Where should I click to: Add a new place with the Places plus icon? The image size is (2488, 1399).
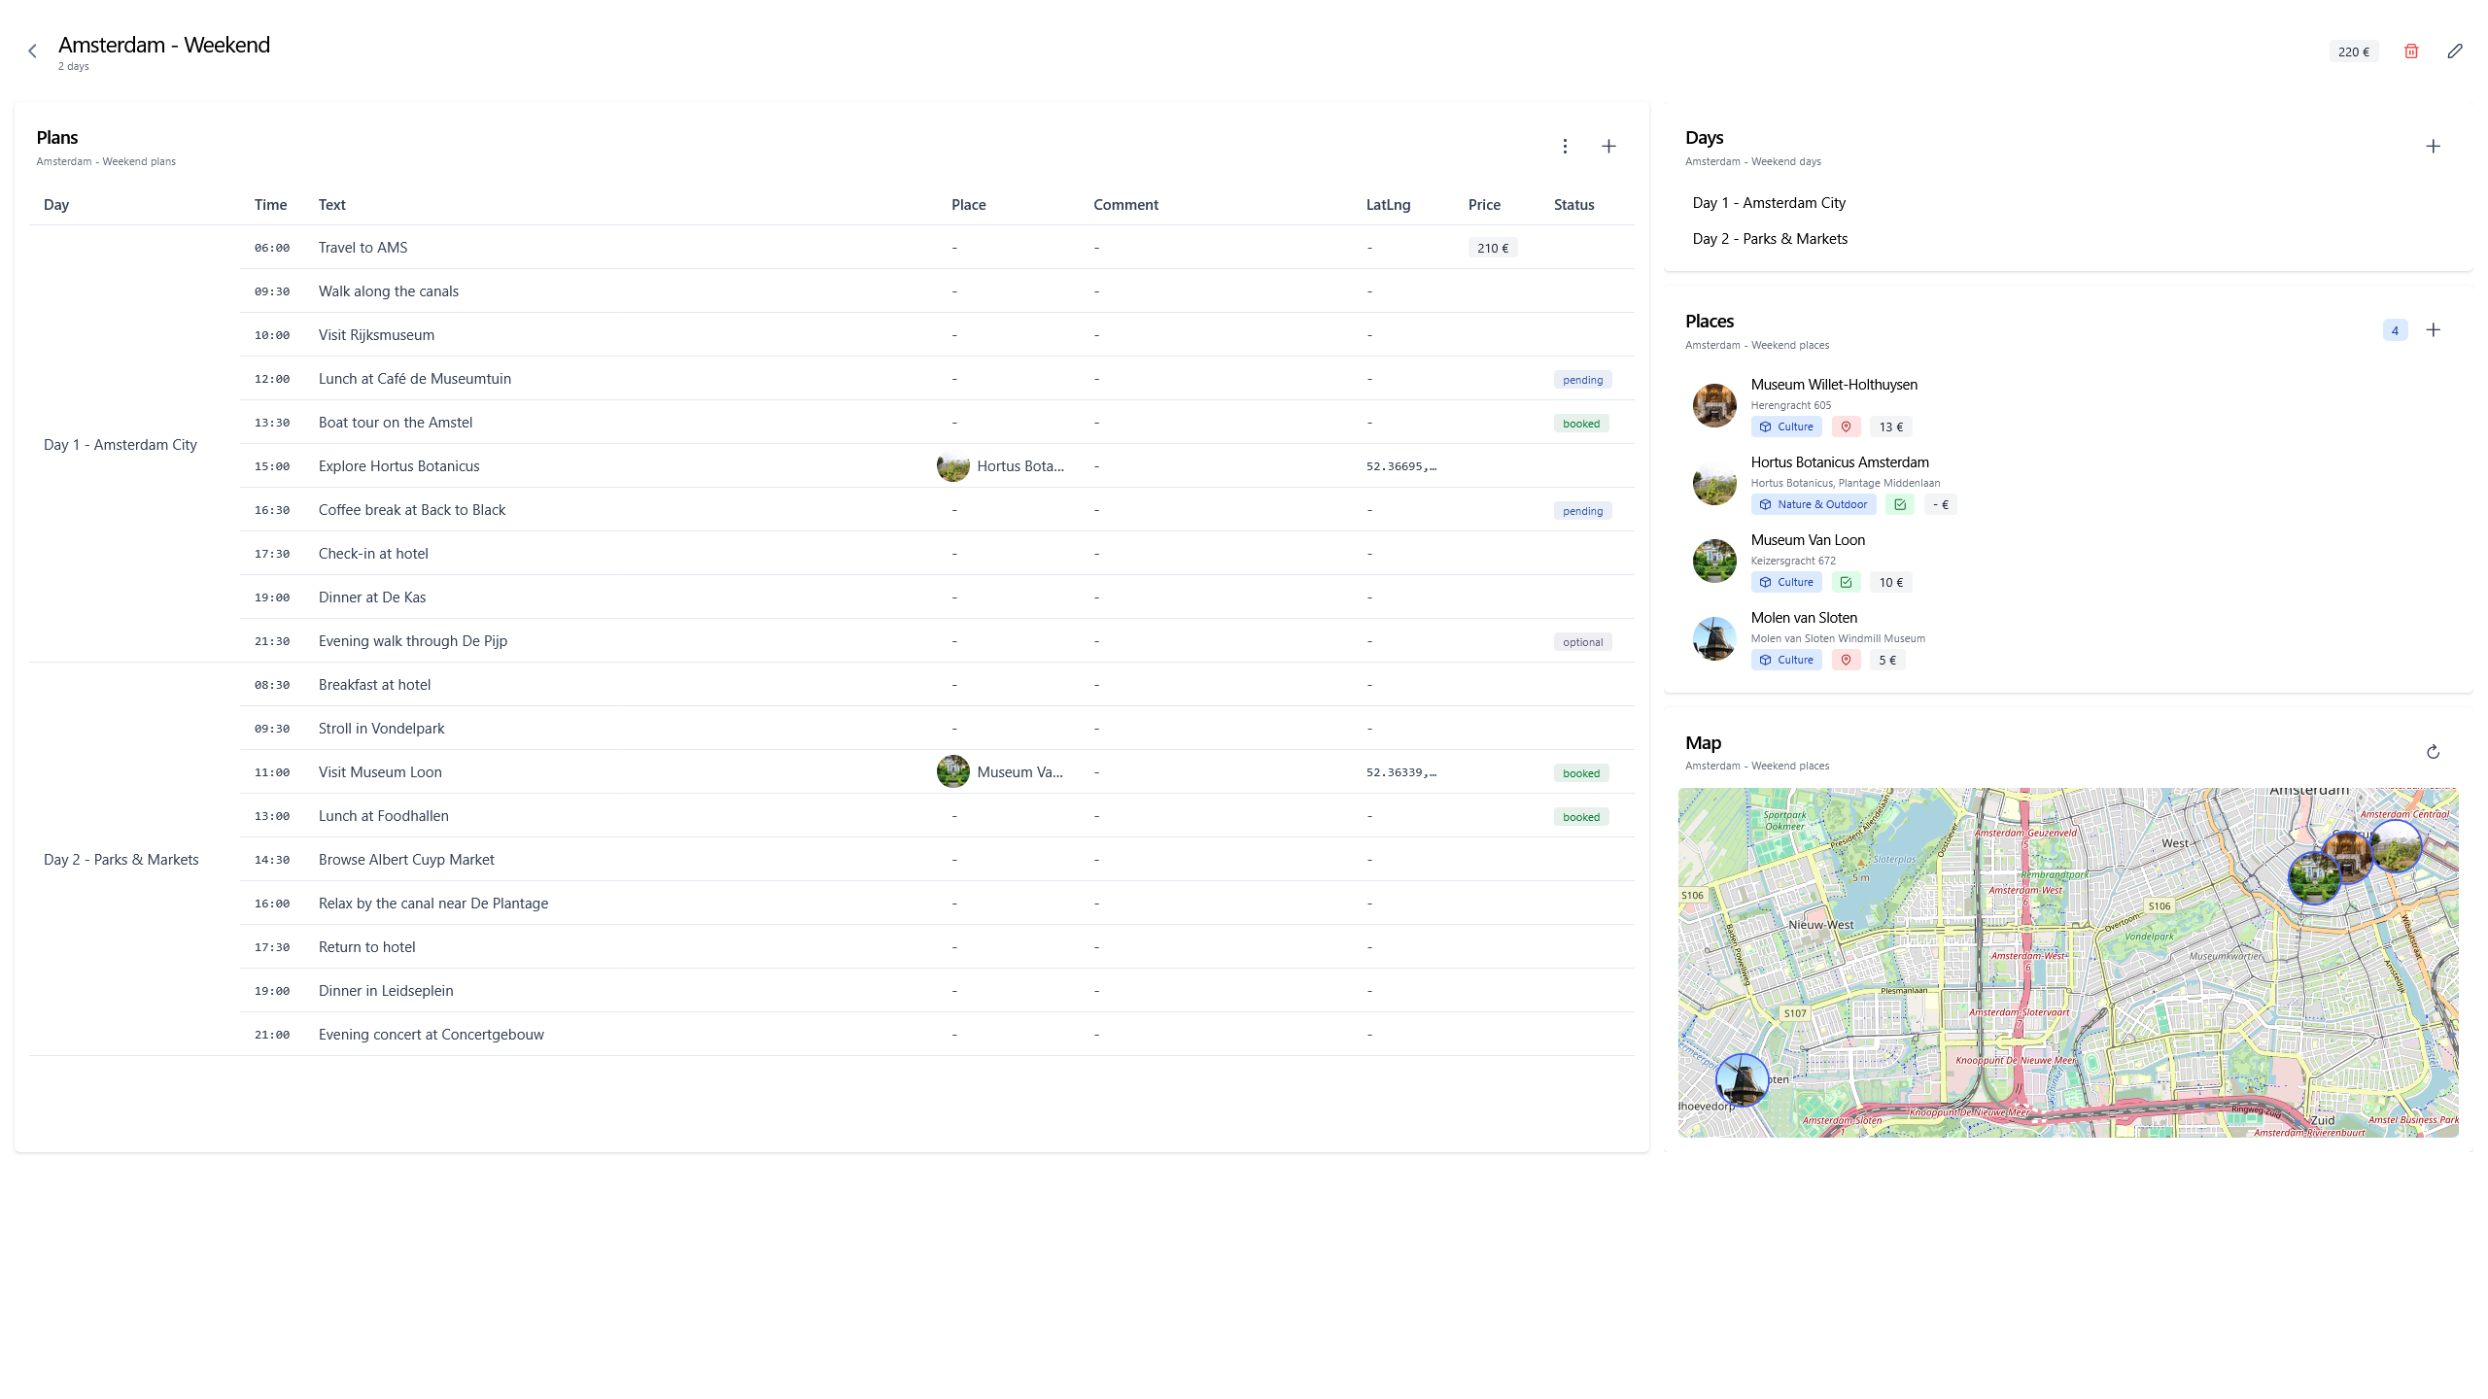(x=2433, y=330)
